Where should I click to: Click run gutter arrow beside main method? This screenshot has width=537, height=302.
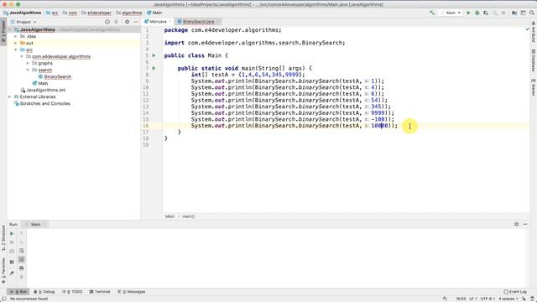[154, 68]
